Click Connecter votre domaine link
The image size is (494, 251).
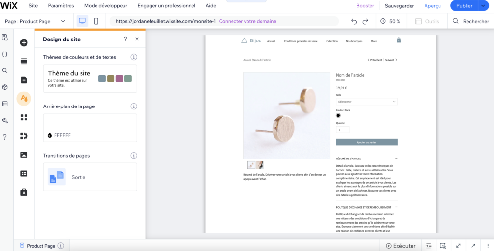(x=247, y=21)
